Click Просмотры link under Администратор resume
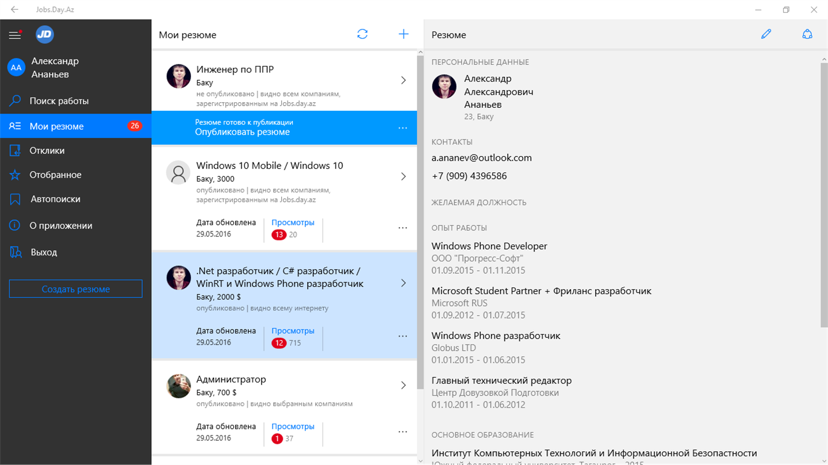This screenshot has height=465, width=828. [293, 427]
